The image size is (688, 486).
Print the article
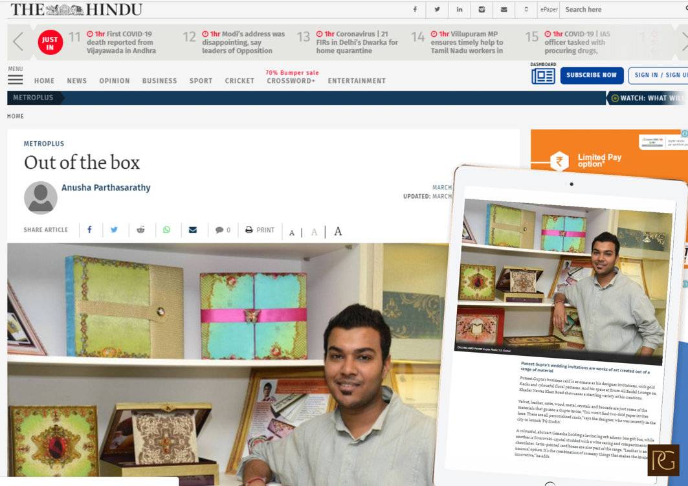point(260,230)
